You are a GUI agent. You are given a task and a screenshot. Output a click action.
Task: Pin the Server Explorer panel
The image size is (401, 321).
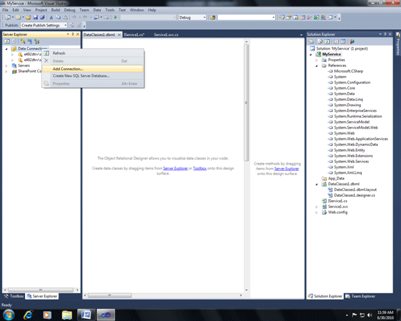click(73, 34)
